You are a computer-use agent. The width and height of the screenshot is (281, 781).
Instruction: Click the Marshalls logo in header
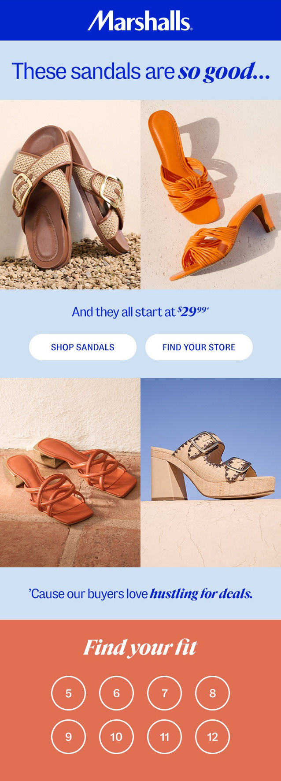(x=140, y=21)
